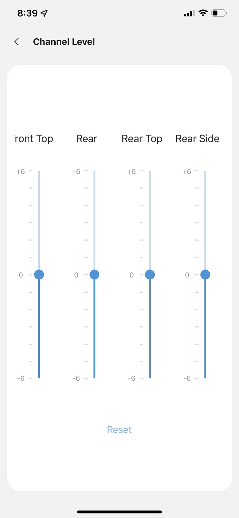Go back using the left chevron arrow
Image resolution: width=239 pixels, height=518 pixels.
[x=17, y=42]
